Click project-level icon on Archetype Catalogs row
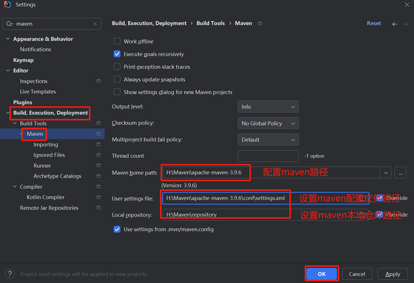This screenshot has height=283, width=414. [99, 176]
